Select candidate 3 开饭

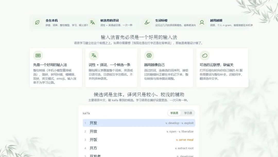139,140
